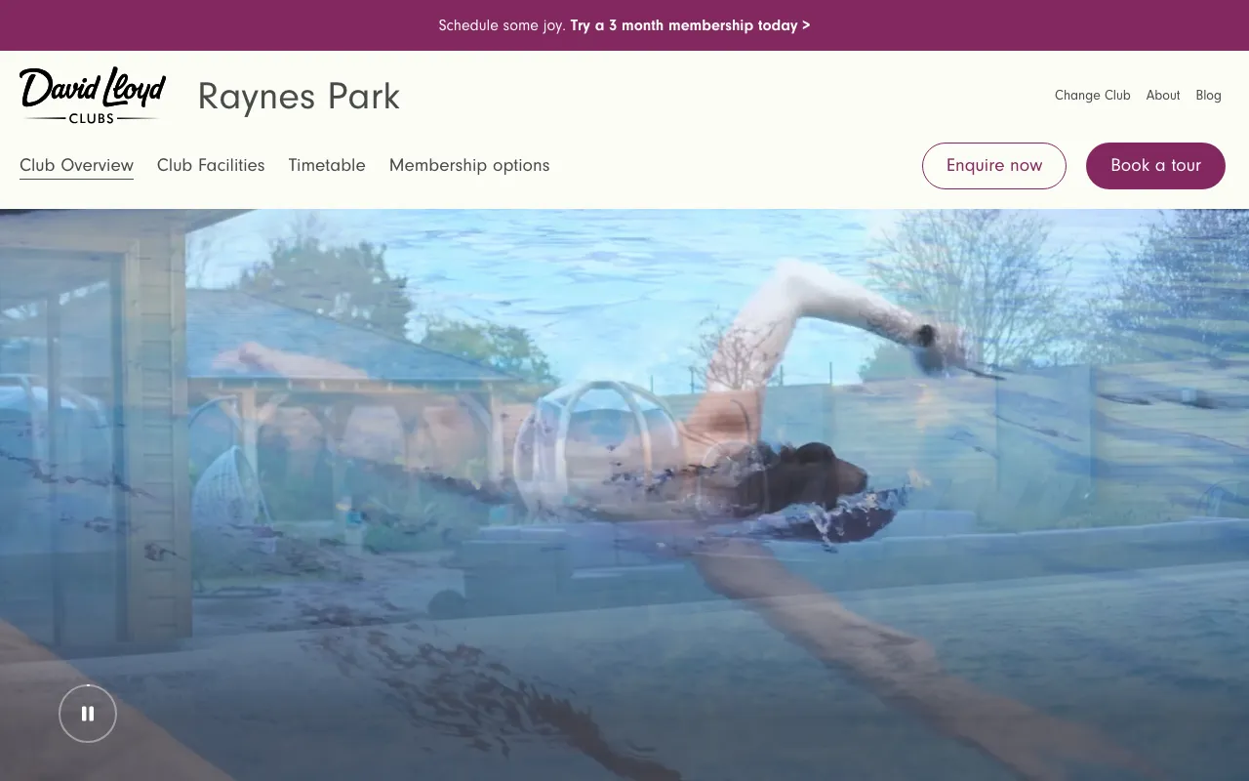The image size is (1249, 781).
Task: Open the Blog link
Action: pyautogui.click(x=1208, y=95)
